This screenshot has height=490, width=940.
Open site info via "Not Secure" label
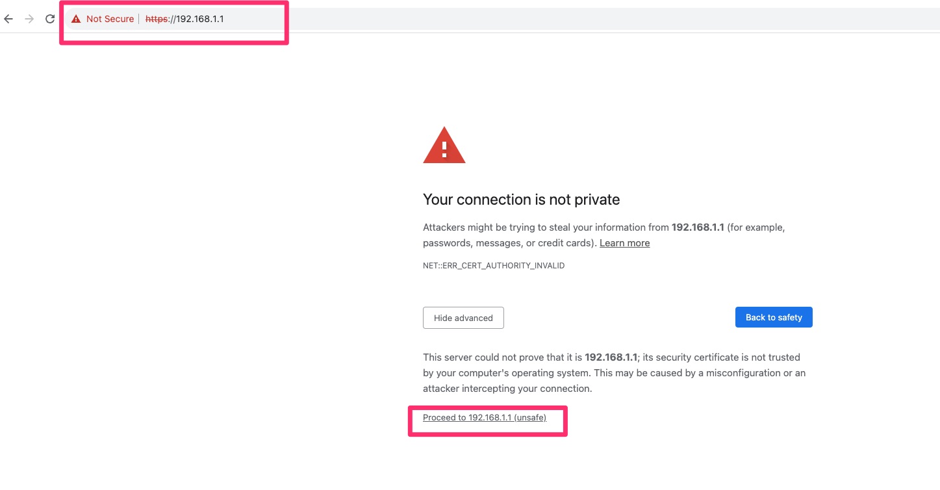pos(110,19)
